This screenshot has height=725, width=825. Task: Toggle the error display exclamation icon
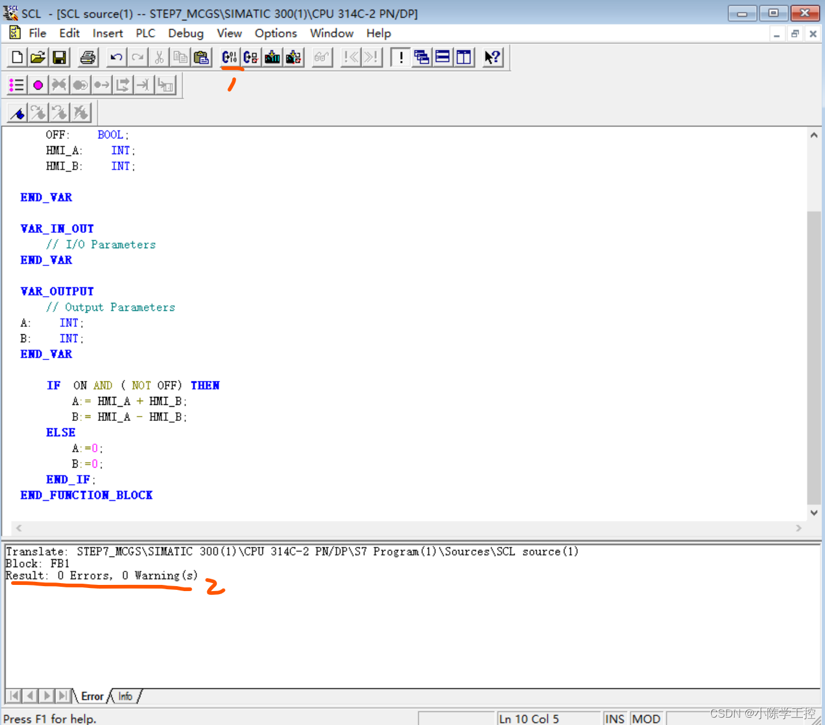coord(400,57)
